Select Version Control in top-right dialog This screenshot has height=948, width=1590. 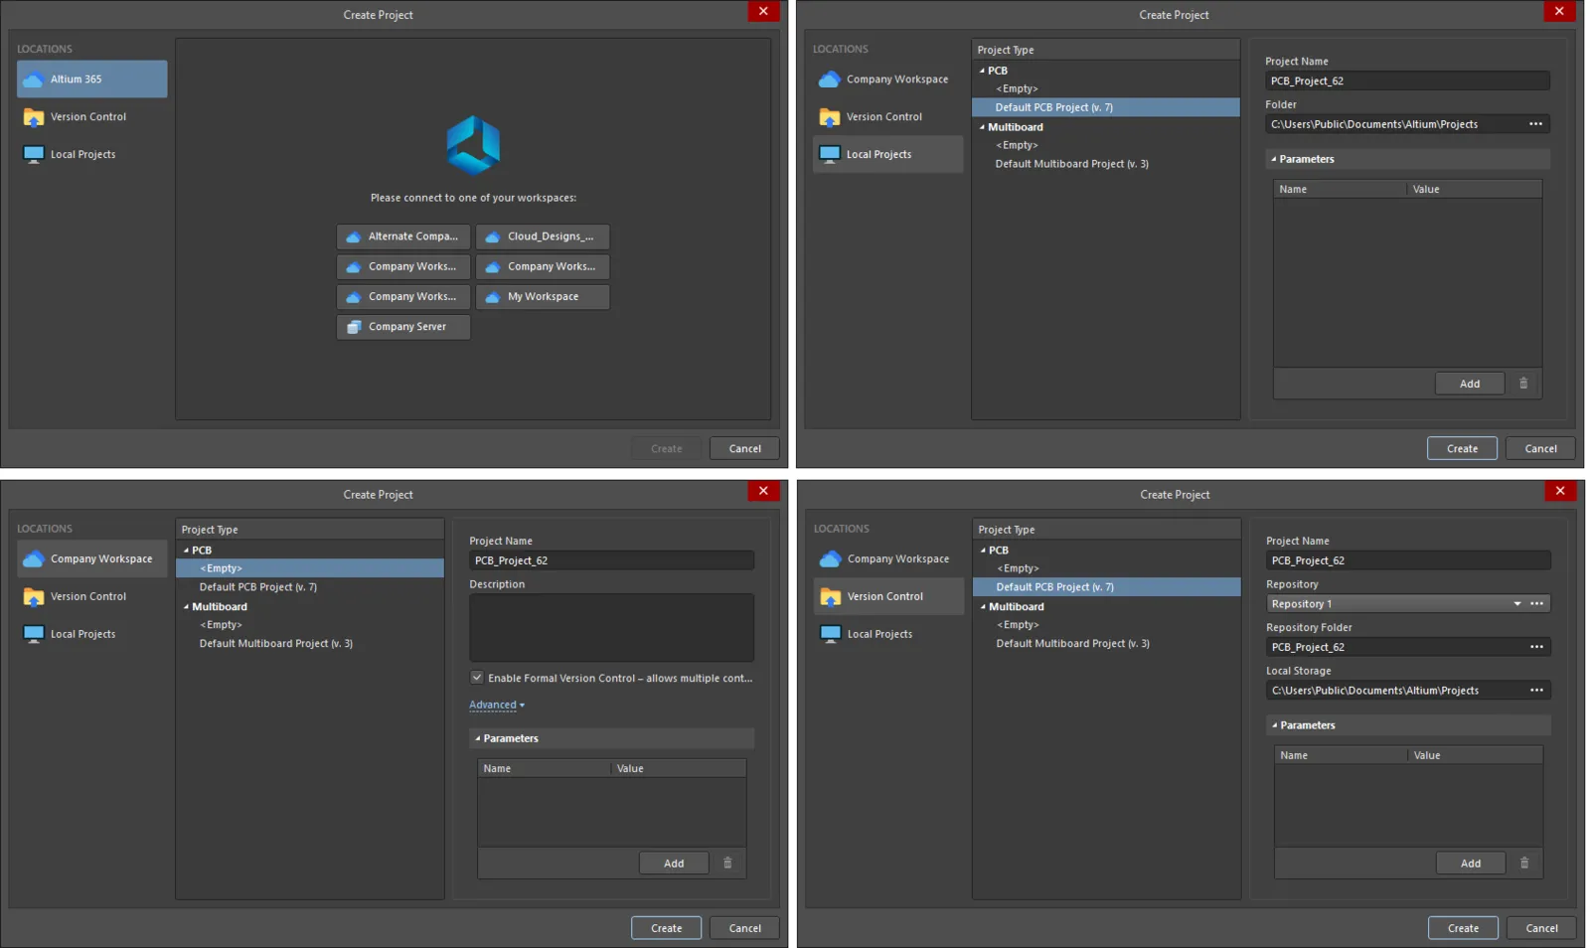[887, 116]
